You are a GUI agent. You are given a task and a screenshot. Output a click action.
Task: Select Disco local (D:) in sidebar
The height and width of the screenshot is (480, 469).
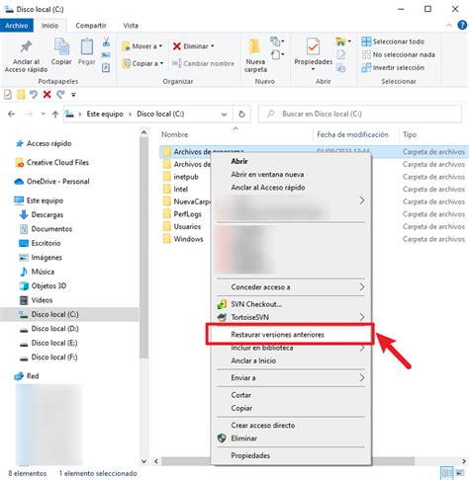click(x=54, y=329)
